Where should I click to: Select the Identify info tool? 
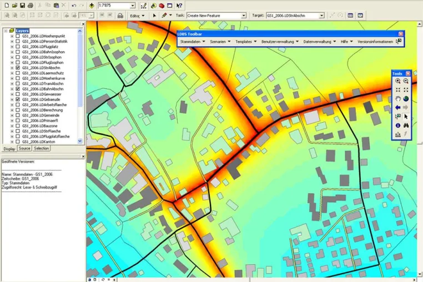(x=397, y=125)
